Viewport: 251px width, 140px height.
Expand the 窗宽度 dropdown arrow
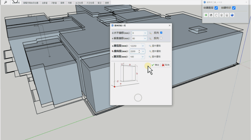143,46
